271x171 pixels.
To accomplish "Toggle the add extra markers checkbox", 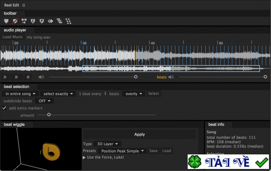I will [x=4, y=108].
